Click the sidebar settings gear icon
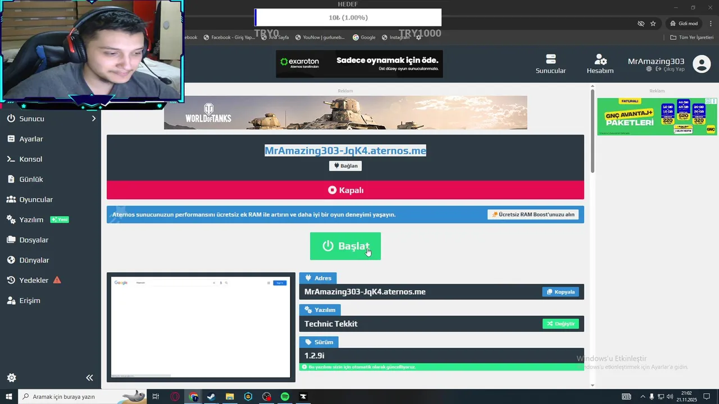Viewport: 719px width, 404px height. point(11,378)
